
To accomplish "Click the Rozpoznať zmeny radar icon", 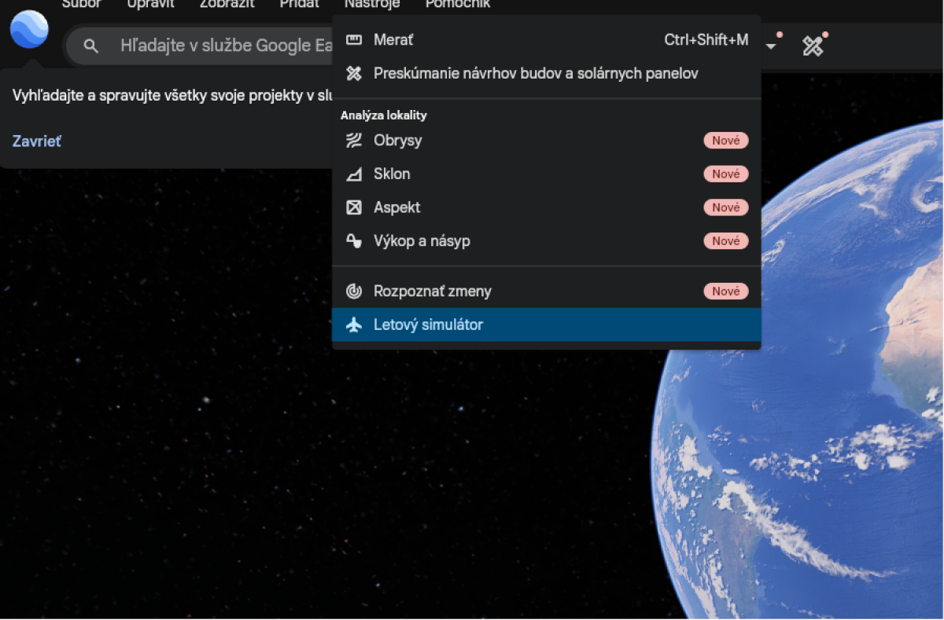I will (354, 292).
